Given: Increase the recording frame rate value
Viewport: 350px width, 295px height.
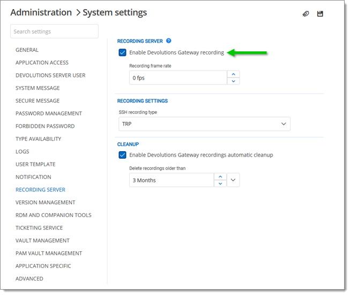Looking at the screenshot, I should click(x=233, y=74).
